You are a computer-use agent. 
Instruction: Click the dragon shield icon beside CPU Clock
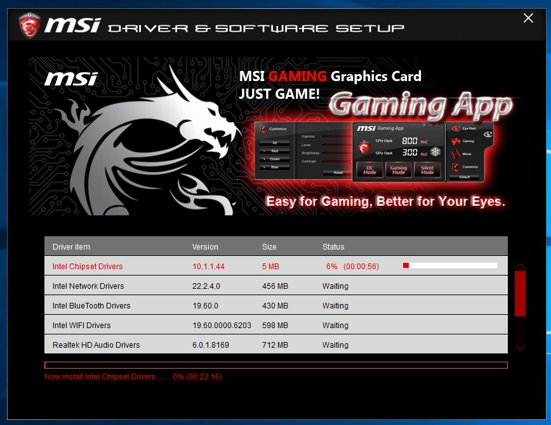tap(364, 147)
